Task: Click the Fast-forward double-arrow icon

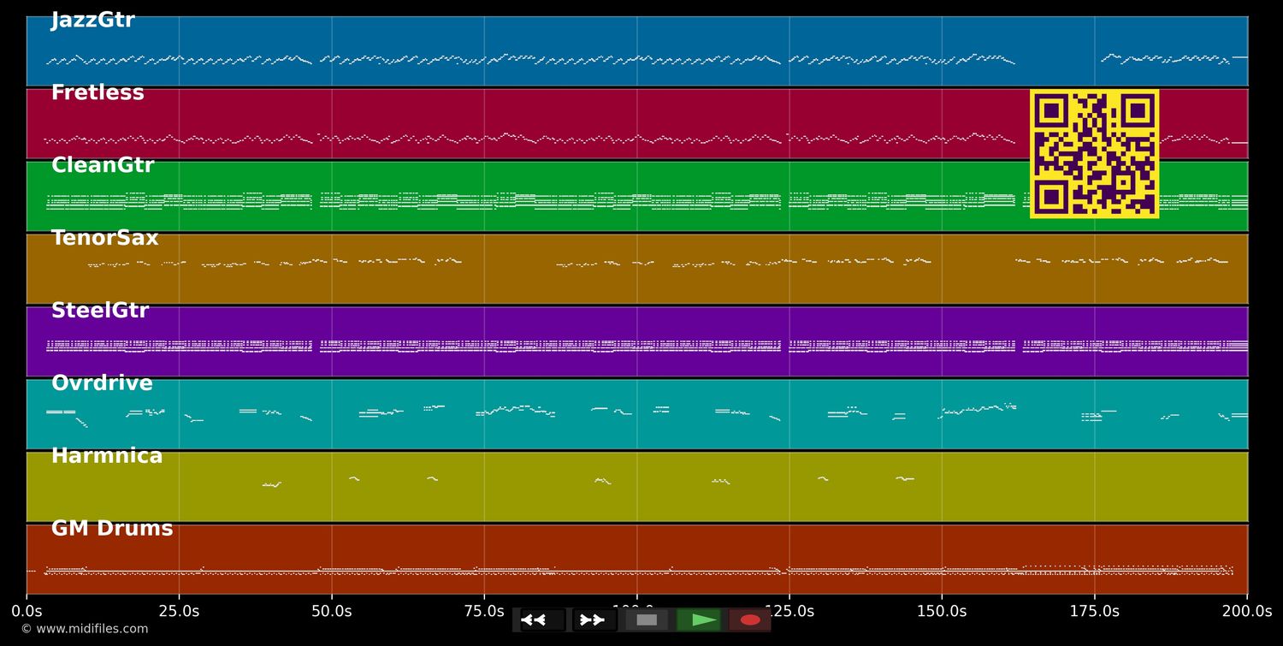Action: [x=594, y=620]
